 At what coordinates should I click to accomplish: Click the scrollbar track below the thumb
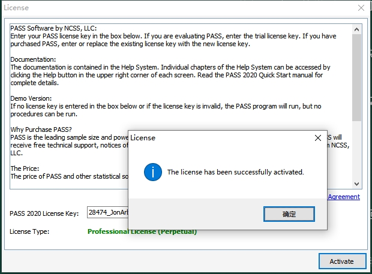(356, 150)
